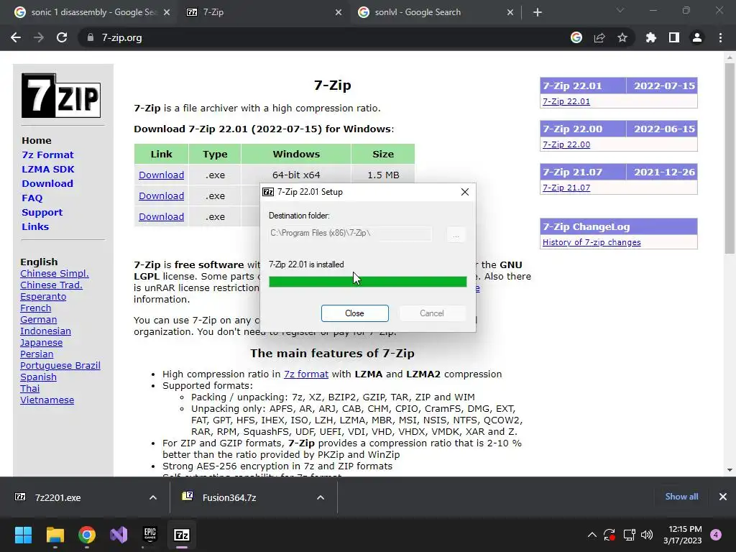Viewport: 736px width, 552px height.
Task: Open 7-Zip 22.01 release link
Action: (x=566, y=101)
